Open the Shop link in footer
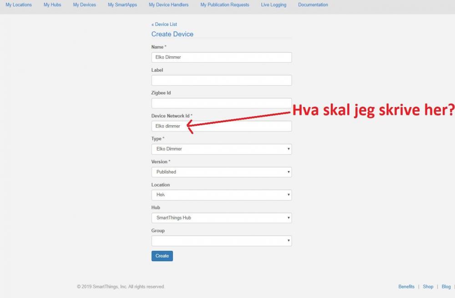Viewport: 455px width, 298px height. click(428, 287)
